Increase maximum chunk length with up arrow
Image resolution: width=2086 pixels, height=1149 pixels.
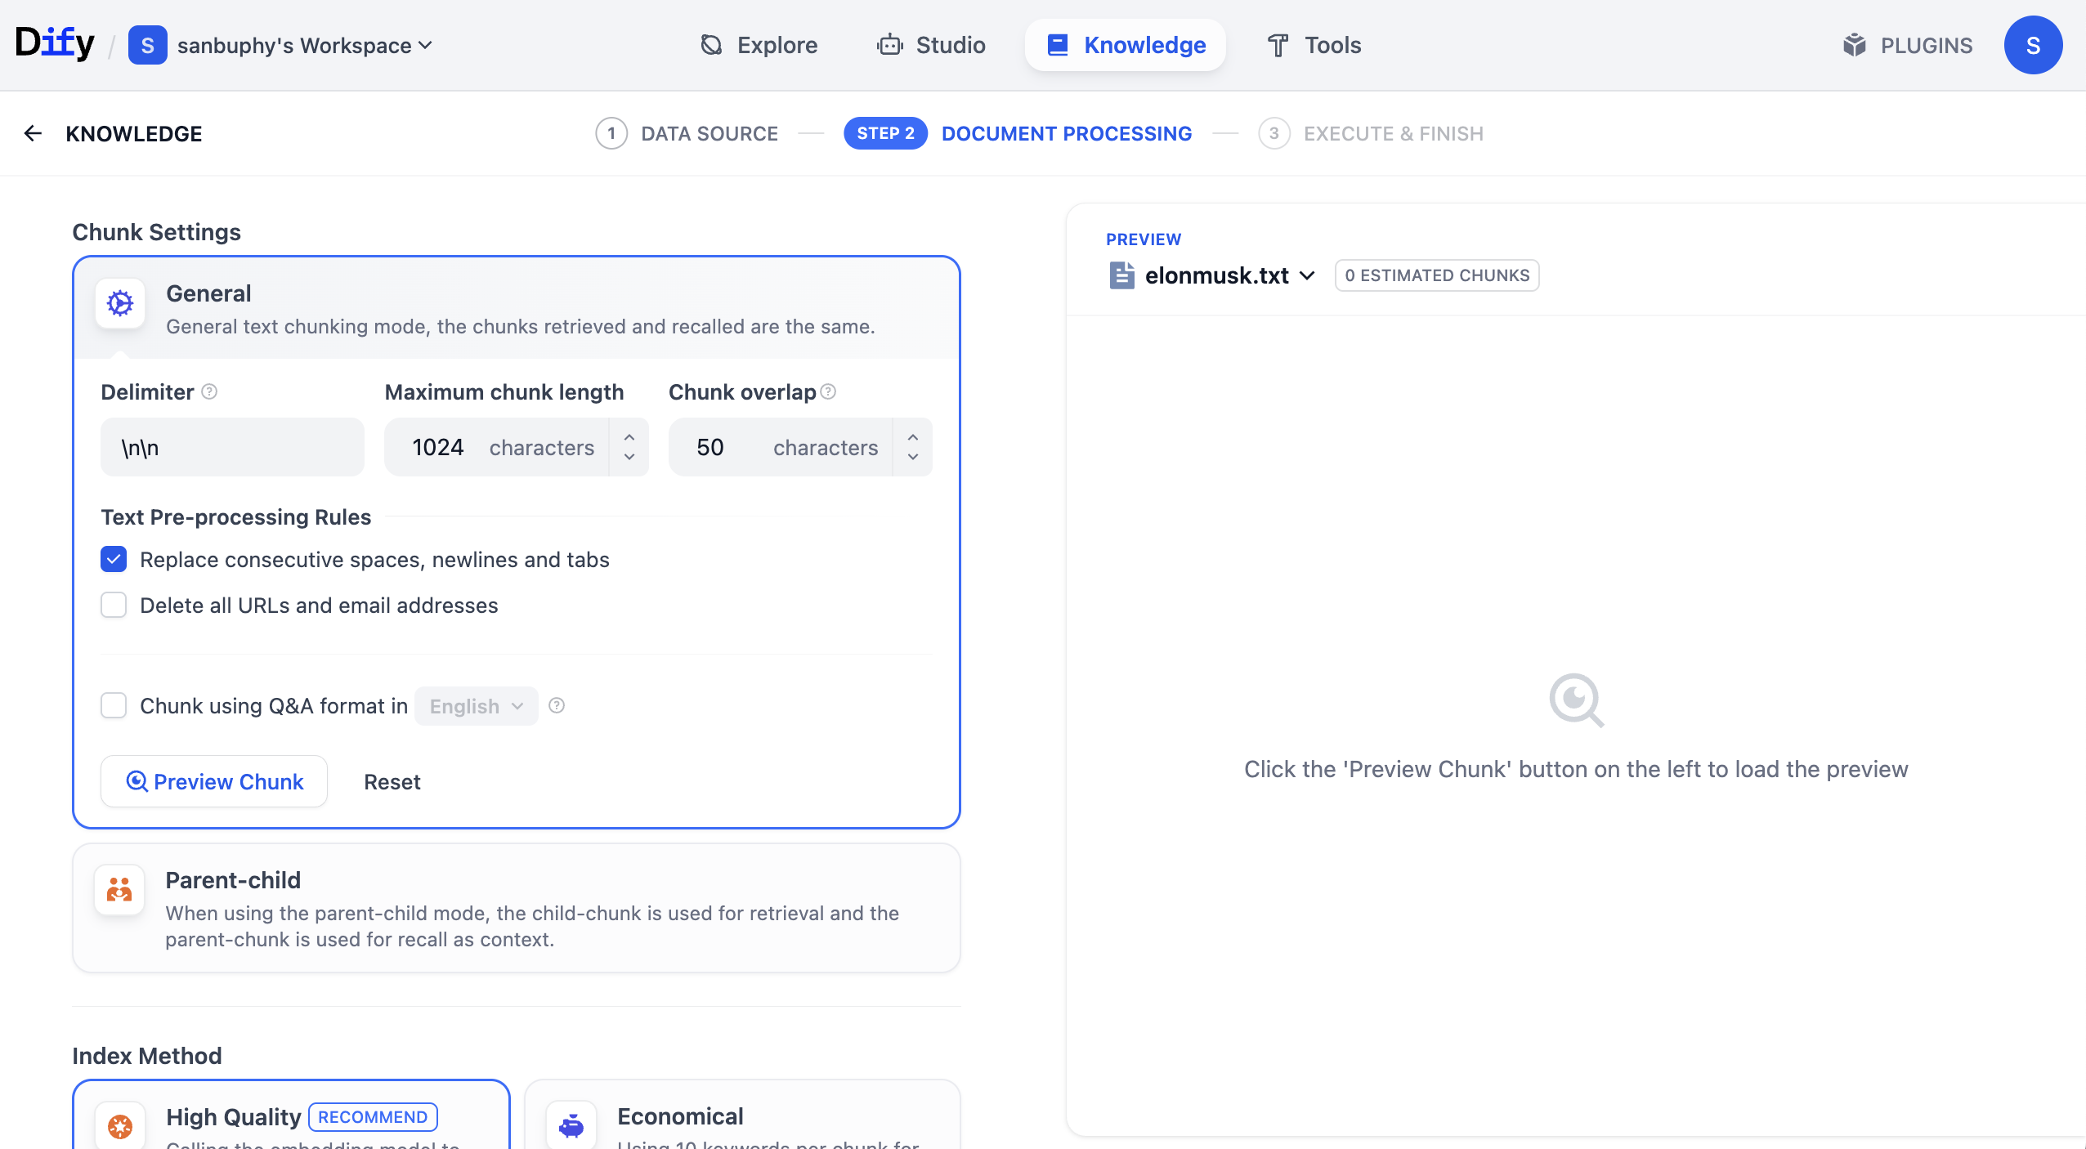629,437
